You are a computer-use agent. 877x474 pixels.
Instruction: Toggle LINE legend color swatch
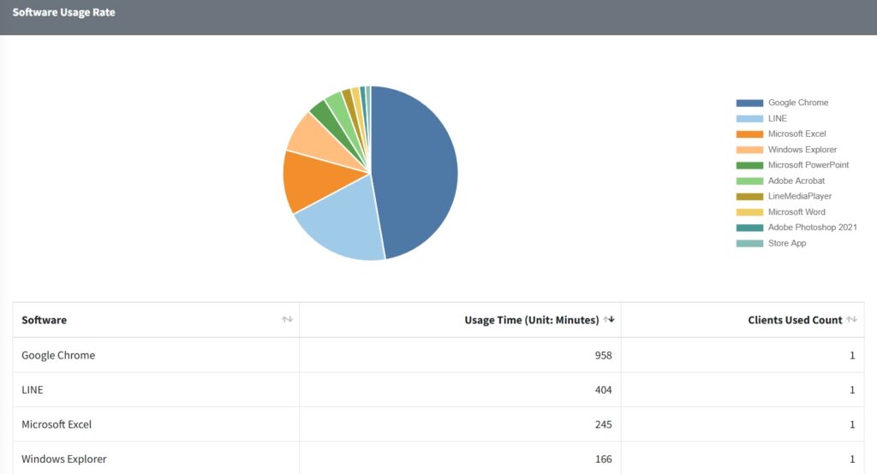point(749,118)
